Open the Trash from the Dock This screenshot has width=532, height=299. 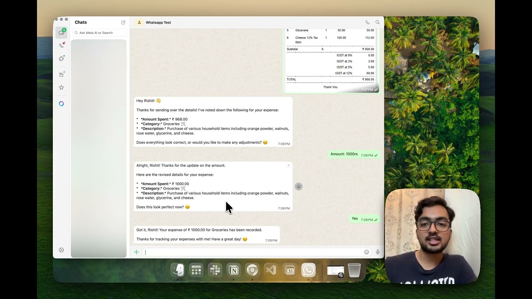354,270
